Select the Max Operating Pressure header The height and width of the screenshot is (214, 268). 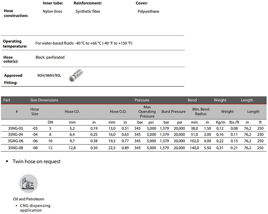[147, 112]
